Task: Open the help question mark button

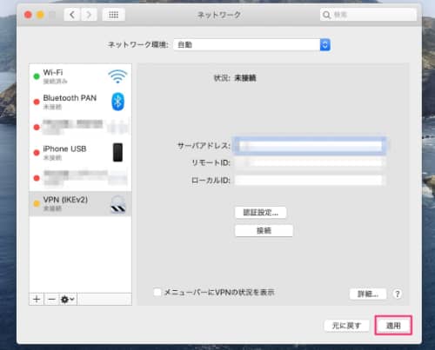Action: 398,294
